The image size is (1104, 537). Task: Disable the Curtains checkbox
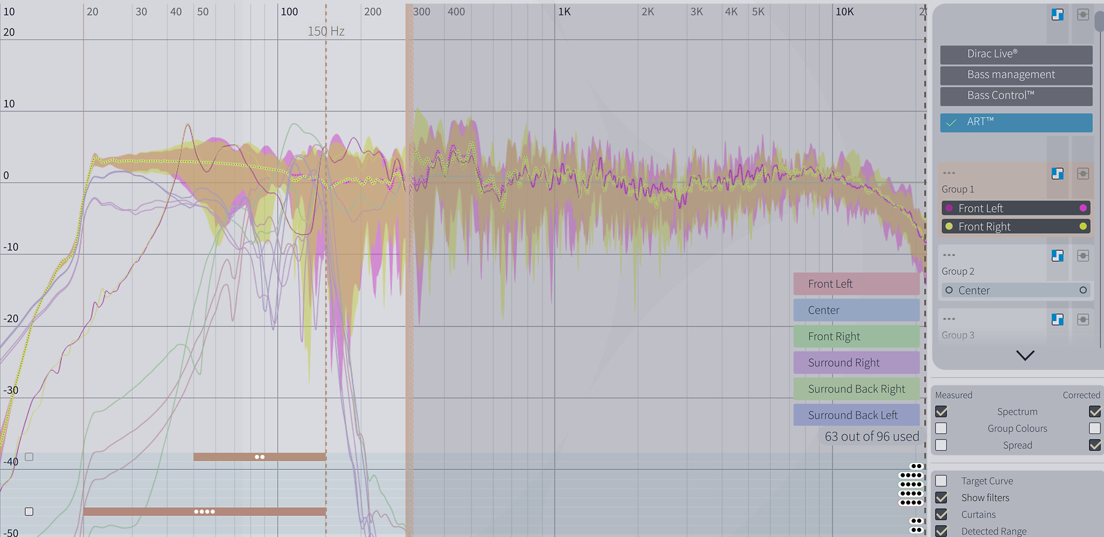[941, 514]
